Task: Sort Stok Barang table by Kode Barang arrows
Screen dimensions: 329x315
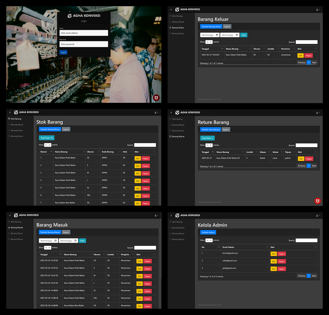Action: (x=119, y=152)
